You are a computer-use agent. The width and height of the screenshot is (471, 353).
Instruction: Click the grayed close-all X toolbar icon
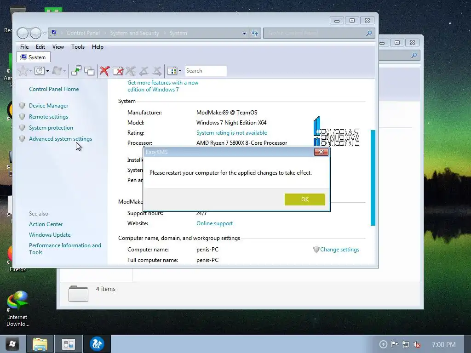click(130, 71)
